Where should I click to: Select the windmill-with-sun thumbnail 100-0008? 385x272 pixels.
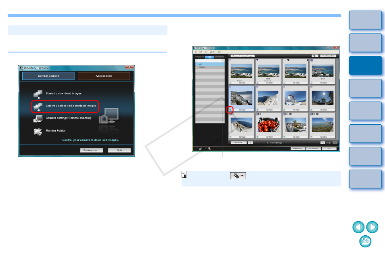tap(322, 98)
